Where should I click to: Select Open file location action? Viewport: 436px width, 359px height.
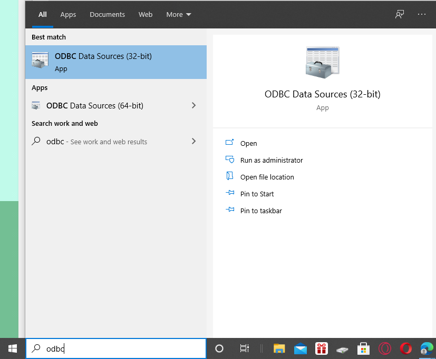point(267,177)
